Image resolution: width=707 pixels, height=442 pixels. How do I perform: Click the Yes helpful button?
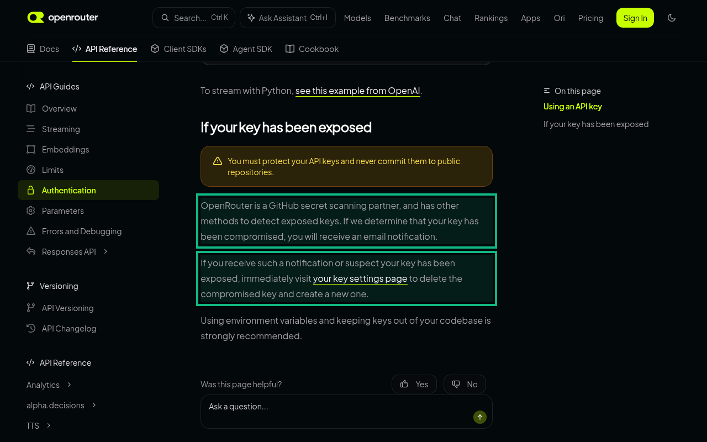414,384
